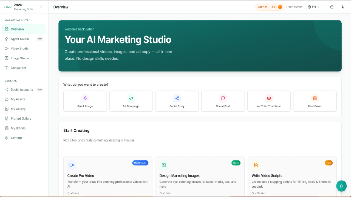Viewport: 351px width, 197px height.
Task: Open the Overview sidebar item
Action: click(x=24, y=29)
